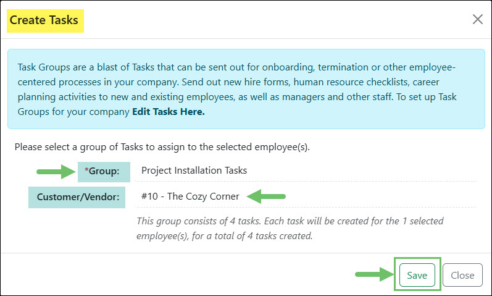Click the Customer/Vendor field label
The width and height of the screenshot is (492, 296).
pos(77,197)
